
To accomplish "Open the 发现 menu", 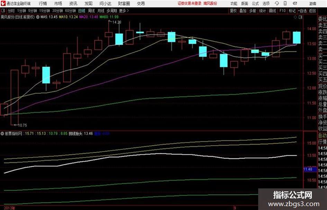I will click(x=89, y=3).
